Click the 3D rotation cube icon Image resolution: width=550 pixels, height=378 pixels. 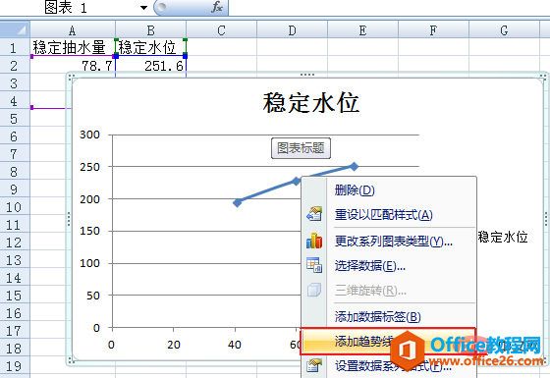[x=314, y=290]
